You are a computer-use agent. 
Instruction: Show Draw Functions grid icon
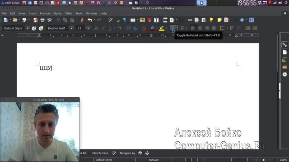point(252,20)
